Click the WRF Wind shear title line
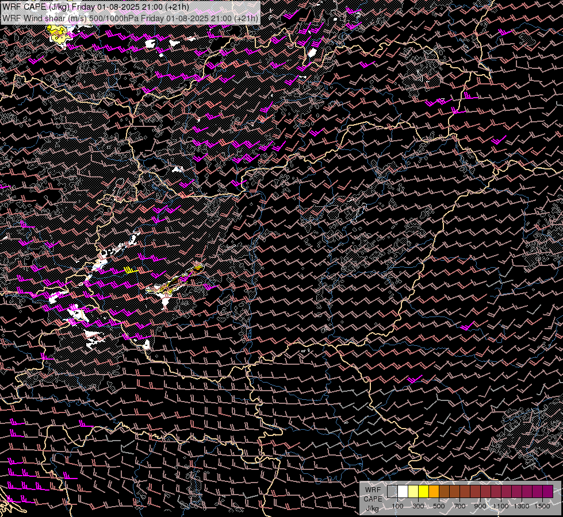Viewport: 563px width, 517px height. (x=131, y=18)
